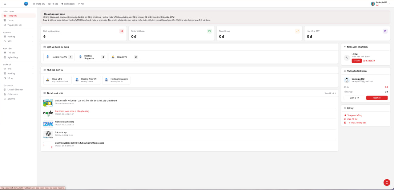
Task: Open Tiếp thị liên kết via its share icon
Action: (4, 25)
